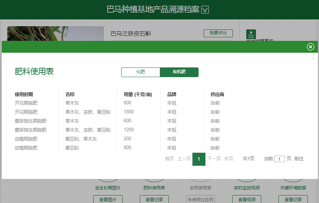This screenshot has height=203, width=319.
Task: Expand the title dropdown chevron icon
Action: tap(205, 10)
